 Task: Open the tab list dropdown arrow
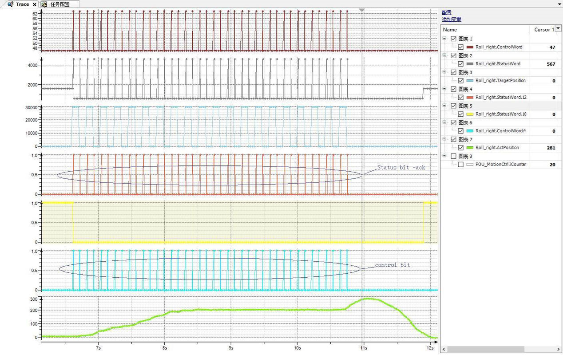[x=559, y=4]
